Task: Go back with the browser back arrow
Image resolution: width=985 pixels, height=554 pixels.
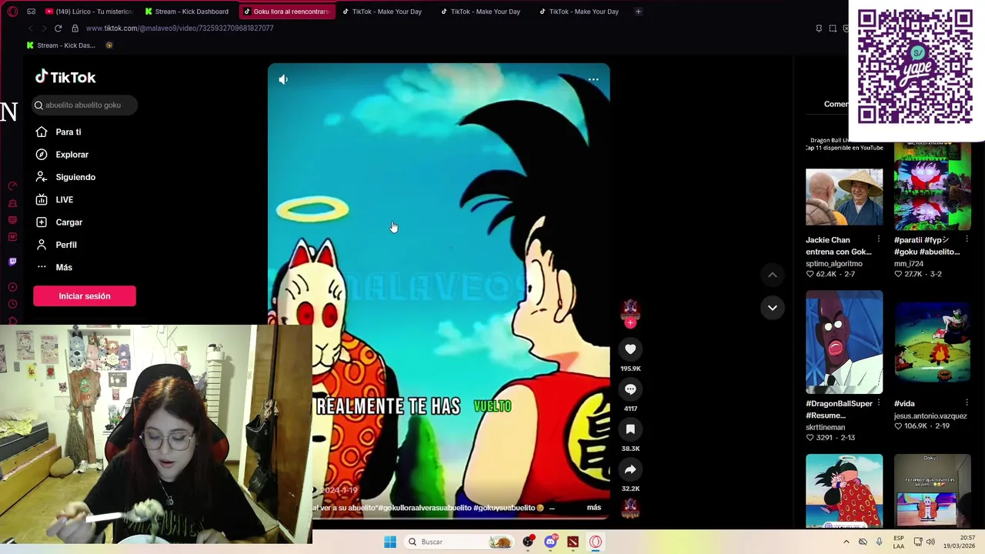Action: [31, 28]
